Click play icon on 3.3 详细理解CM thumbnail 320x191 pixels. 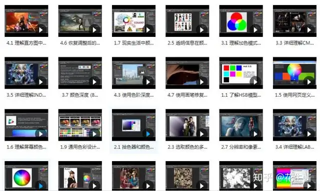[309, 30]
